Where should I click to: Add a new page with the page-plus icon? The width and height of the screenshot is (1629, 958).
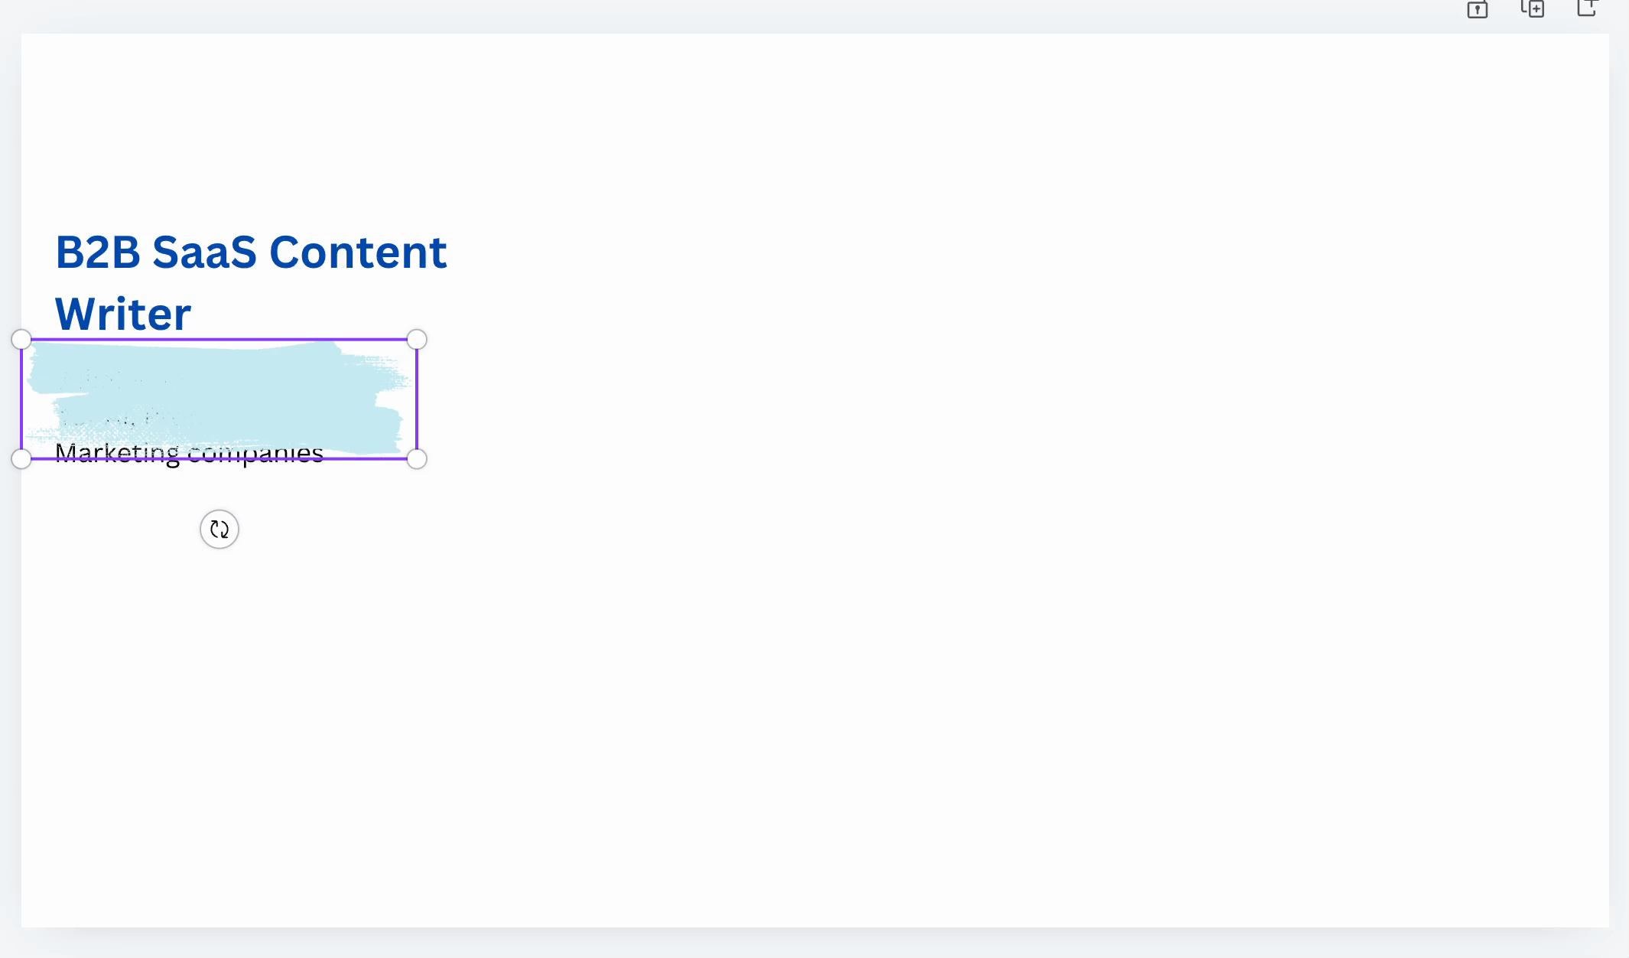(1587, 8)
